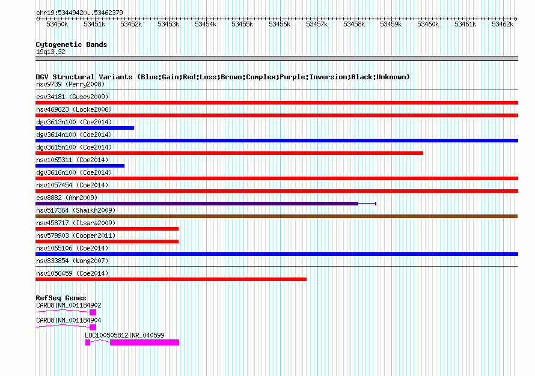Open variant nsv1057454 (Coe2014) label
535x376 pixels.
pos(72,185)
